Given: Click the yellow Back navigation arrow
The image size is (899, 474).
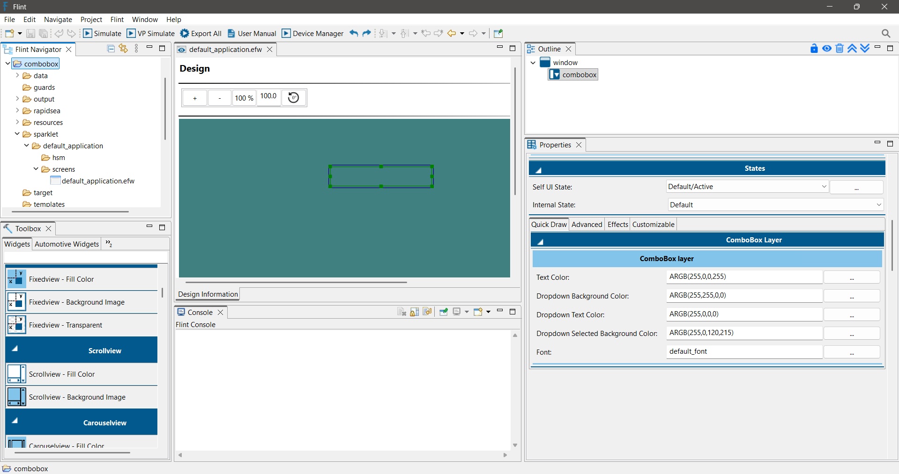Looking at the screenshot, I should pyautogui.click(x=452, y=33).
